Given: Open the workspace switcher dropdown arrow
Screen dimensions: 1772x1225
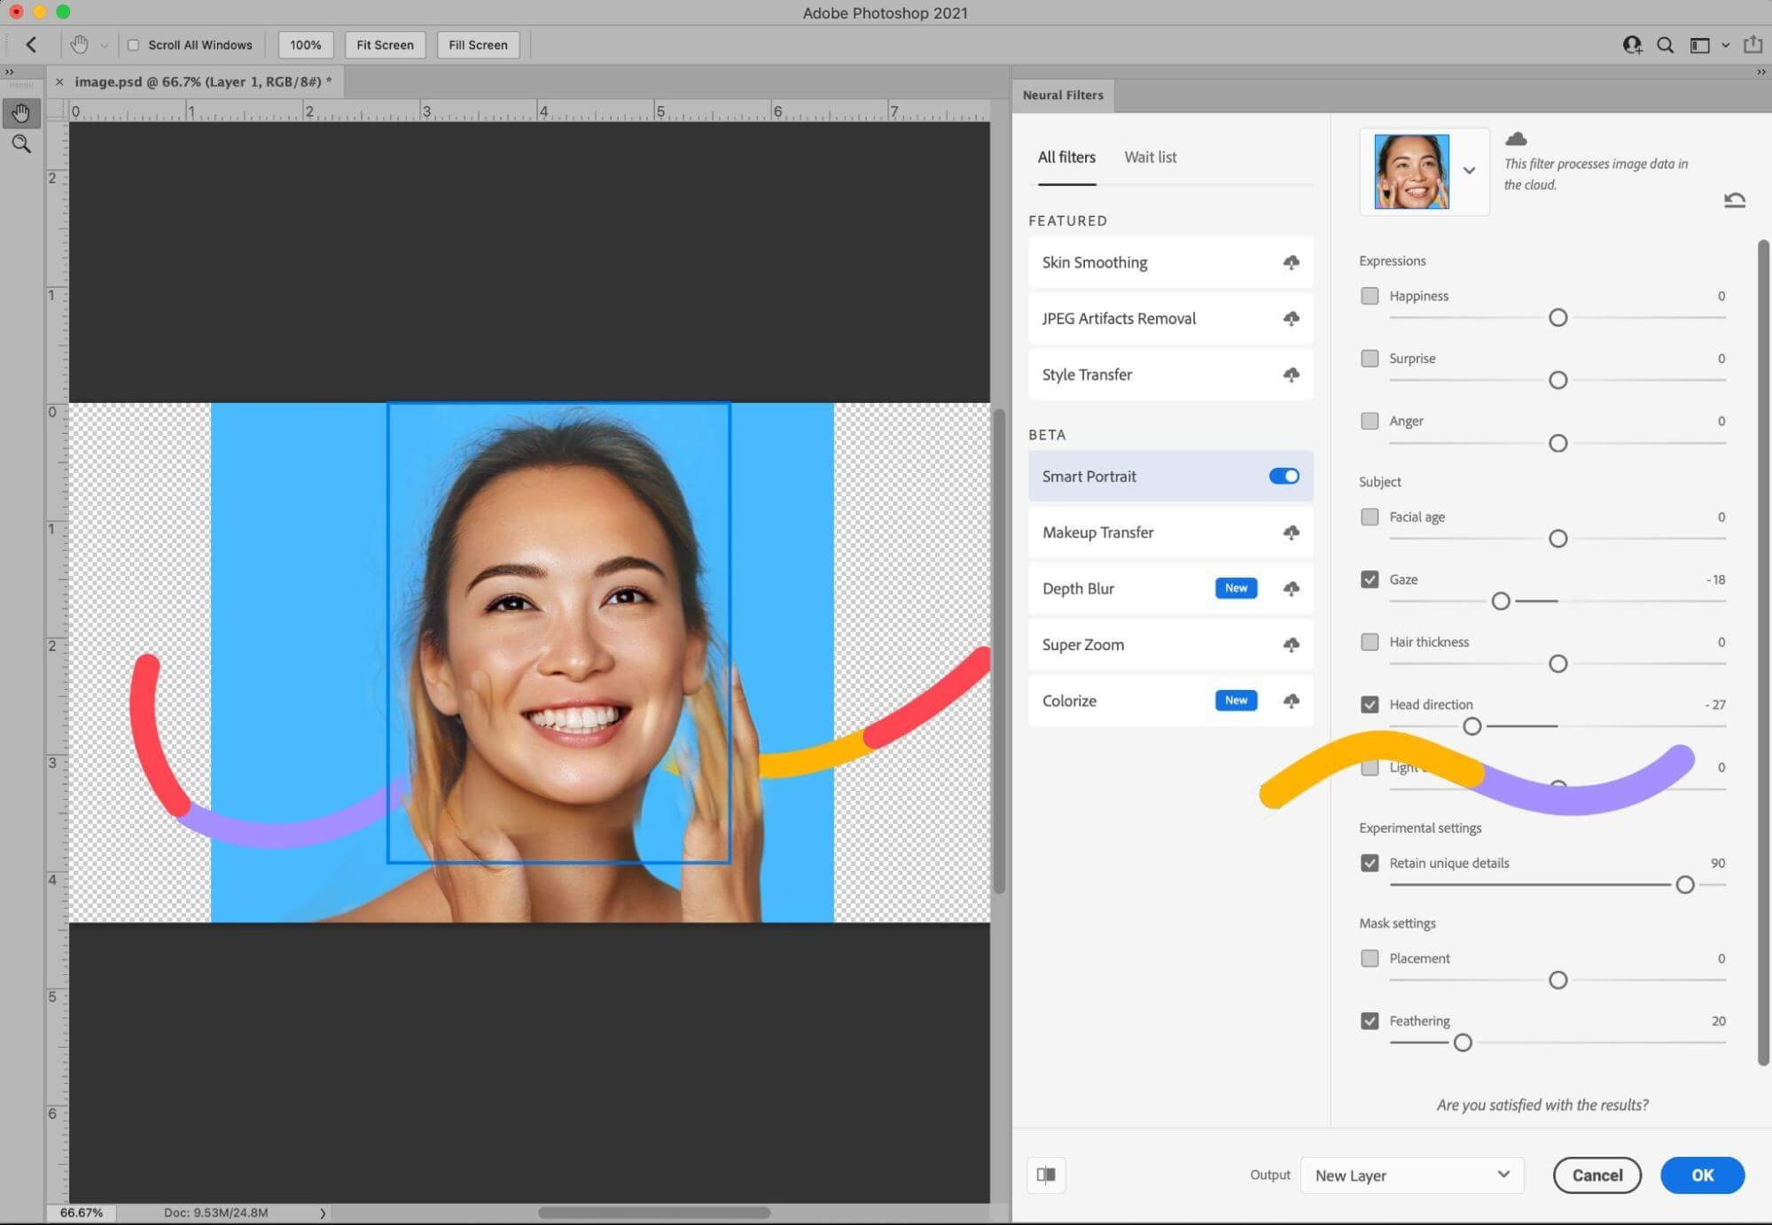Looking at the screenshot, I should coord(1725,44).
